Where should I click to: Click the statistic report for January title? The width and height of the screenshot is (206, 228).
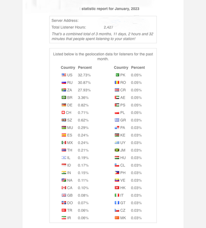pos(110,9)
